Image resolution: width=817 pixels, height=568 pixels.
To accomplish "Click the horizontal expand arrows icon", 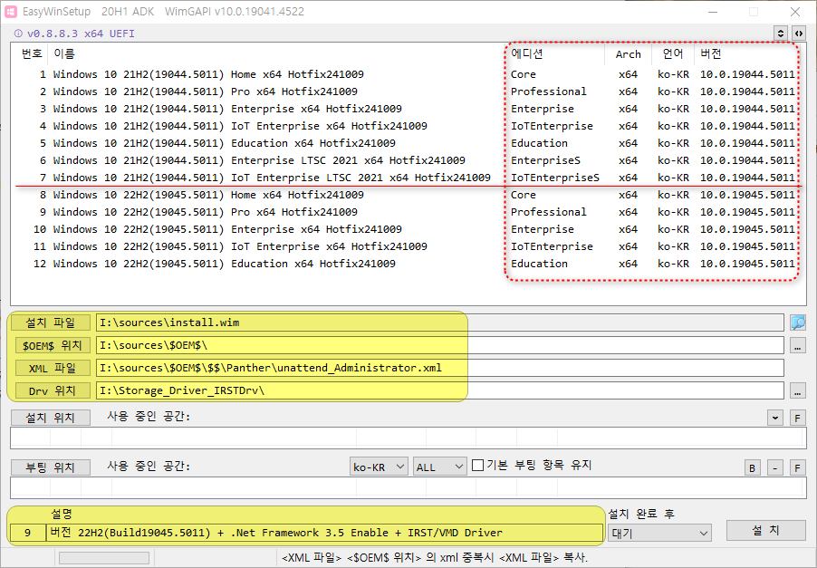I will click(798, 34).
